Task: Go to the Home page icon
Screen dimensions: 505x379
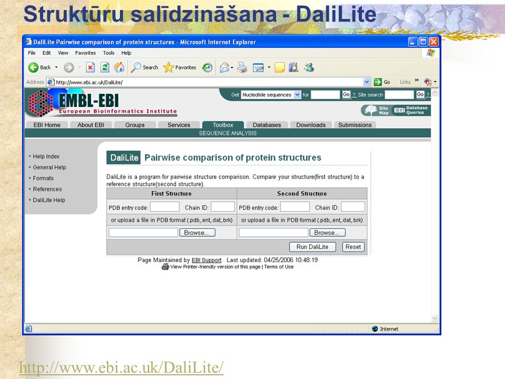Action: click(119, 67)
